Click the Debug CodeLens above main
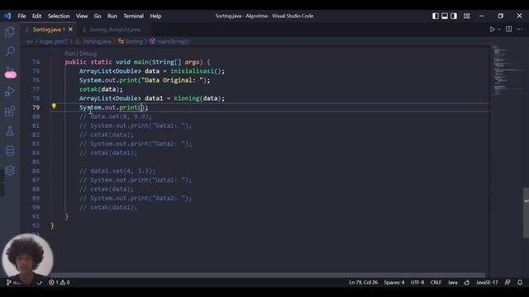Viewport: 529px width, 297px height. tap(88, 54)
